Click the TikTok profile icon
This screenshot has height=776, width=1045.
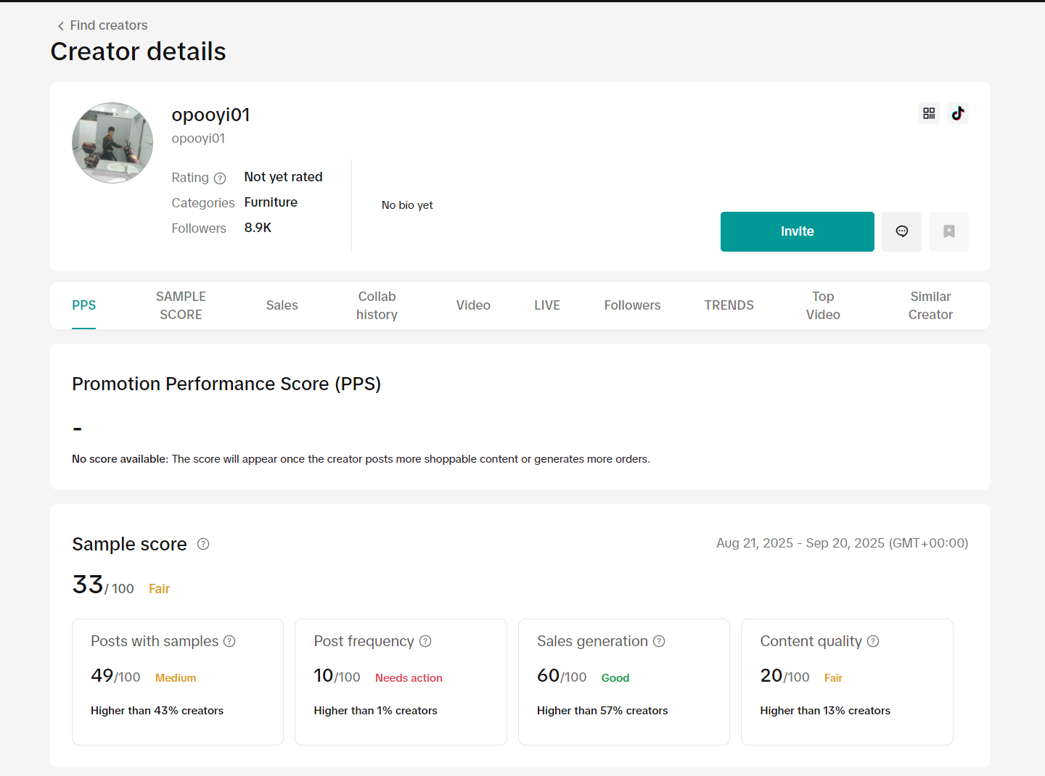(958, 113)
